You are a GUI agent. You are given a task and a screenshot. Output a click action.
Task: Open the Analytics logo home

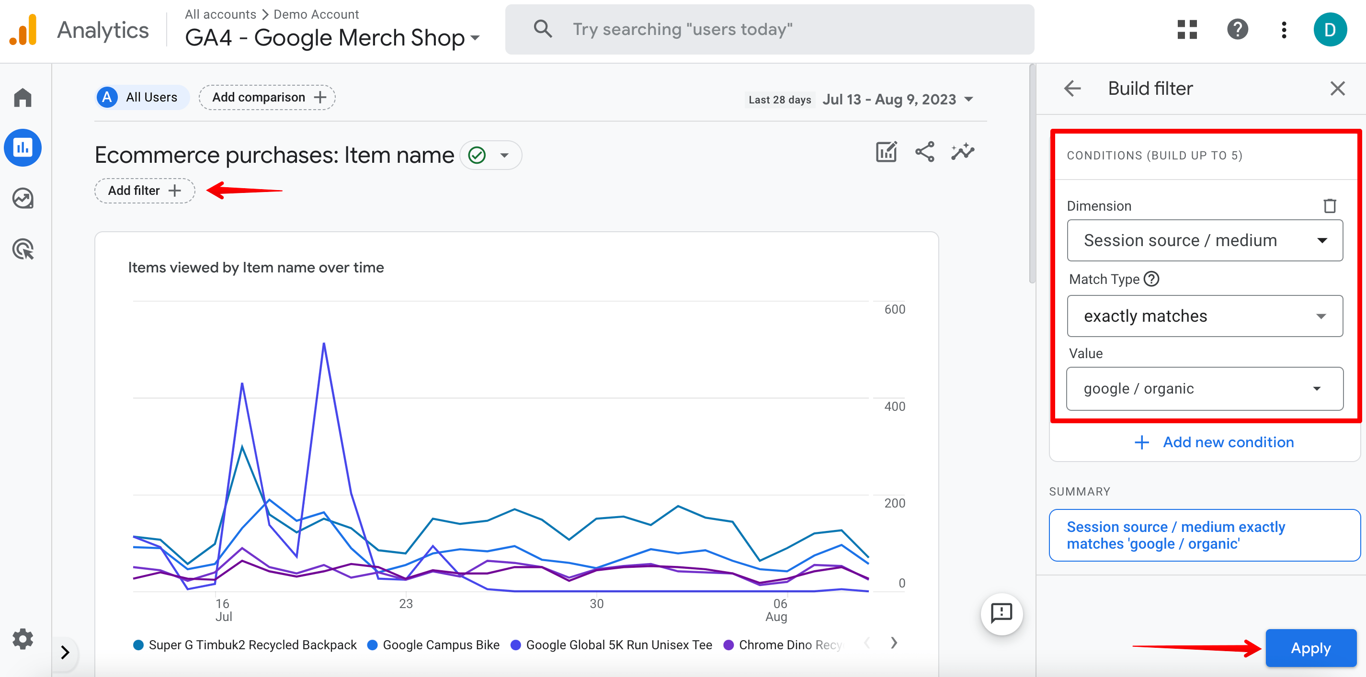pyautogui.click(x=23, y=30)
